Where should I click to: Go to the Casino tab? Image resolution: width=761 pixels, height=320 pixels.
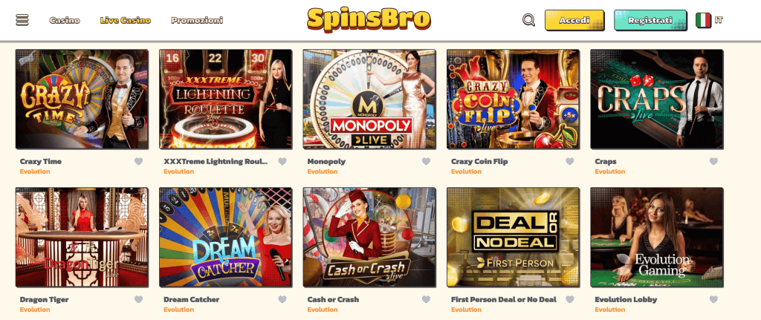65,20
